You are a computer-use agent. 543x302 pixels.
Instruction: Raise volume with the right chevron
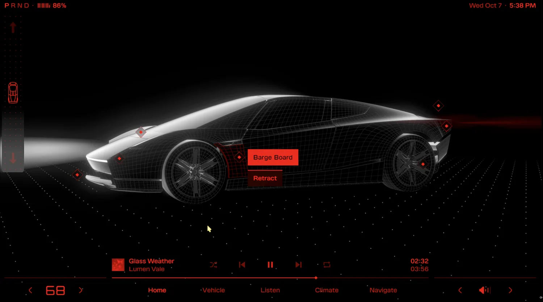(510, 290)
